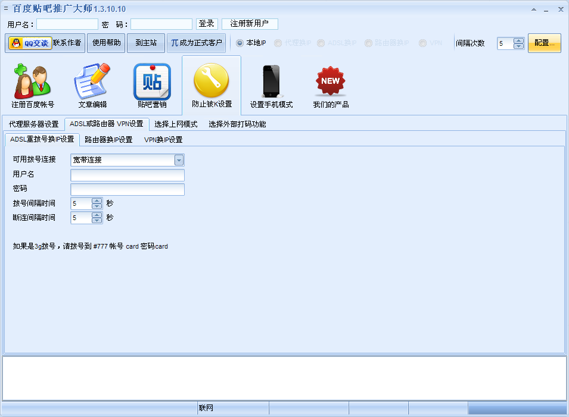Expand the 可用拨号连接 dropdown list

(179, 160)
